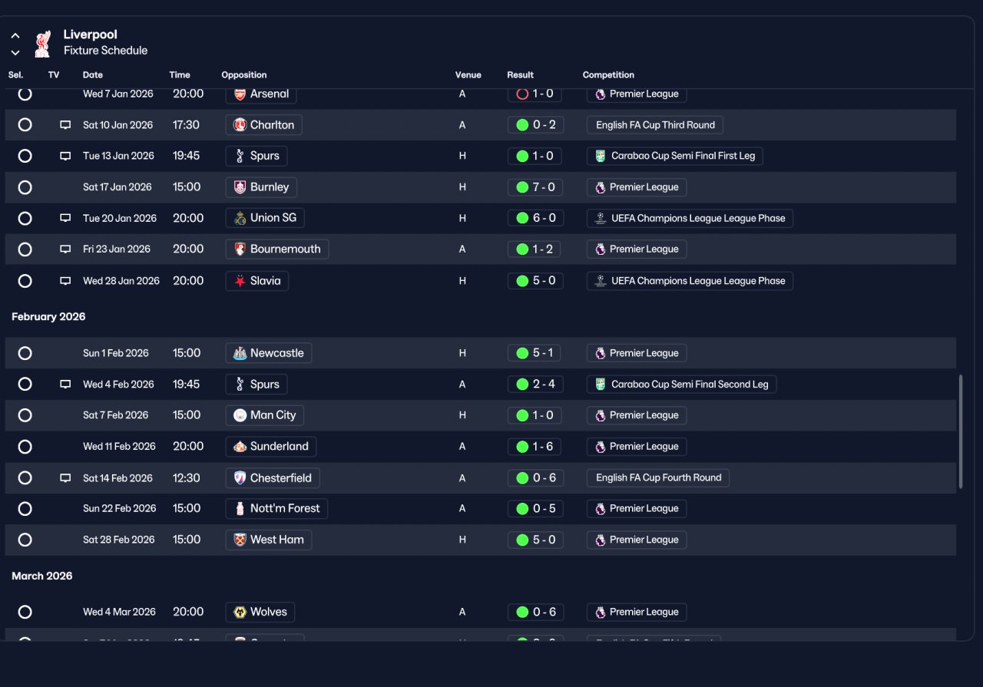Image resolution: width=983 pixels, height=687 pixels.
Task: Open the 7 - 0 Burnley result
Action: tap(535, 187)
